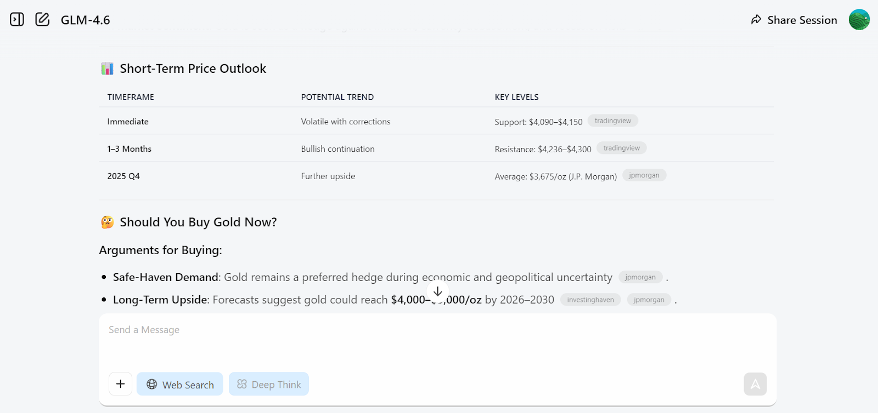Open jpmorgan citation in 2025 Q4 row

click(644, 175)
